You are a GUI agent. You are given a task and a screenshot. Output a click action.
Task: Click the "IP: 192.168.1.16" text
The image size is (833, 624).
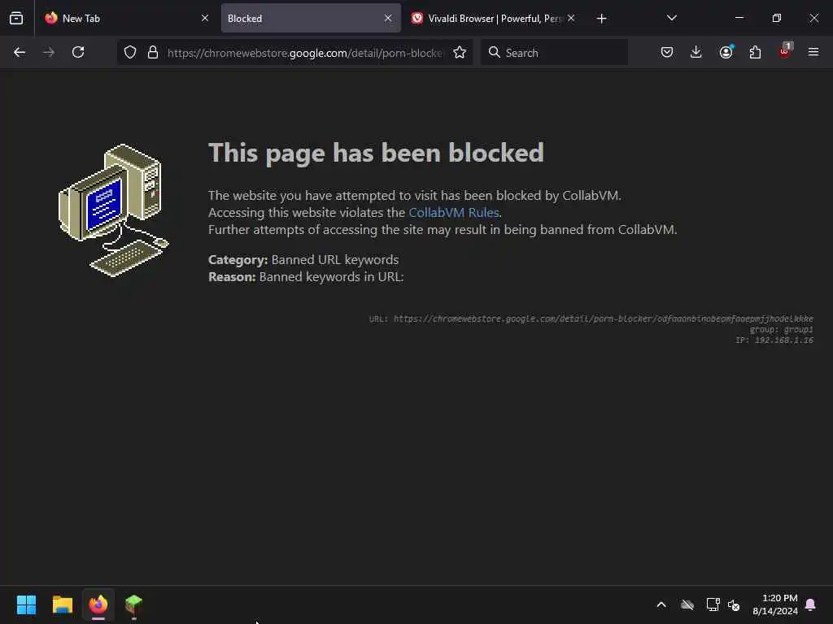774,340
